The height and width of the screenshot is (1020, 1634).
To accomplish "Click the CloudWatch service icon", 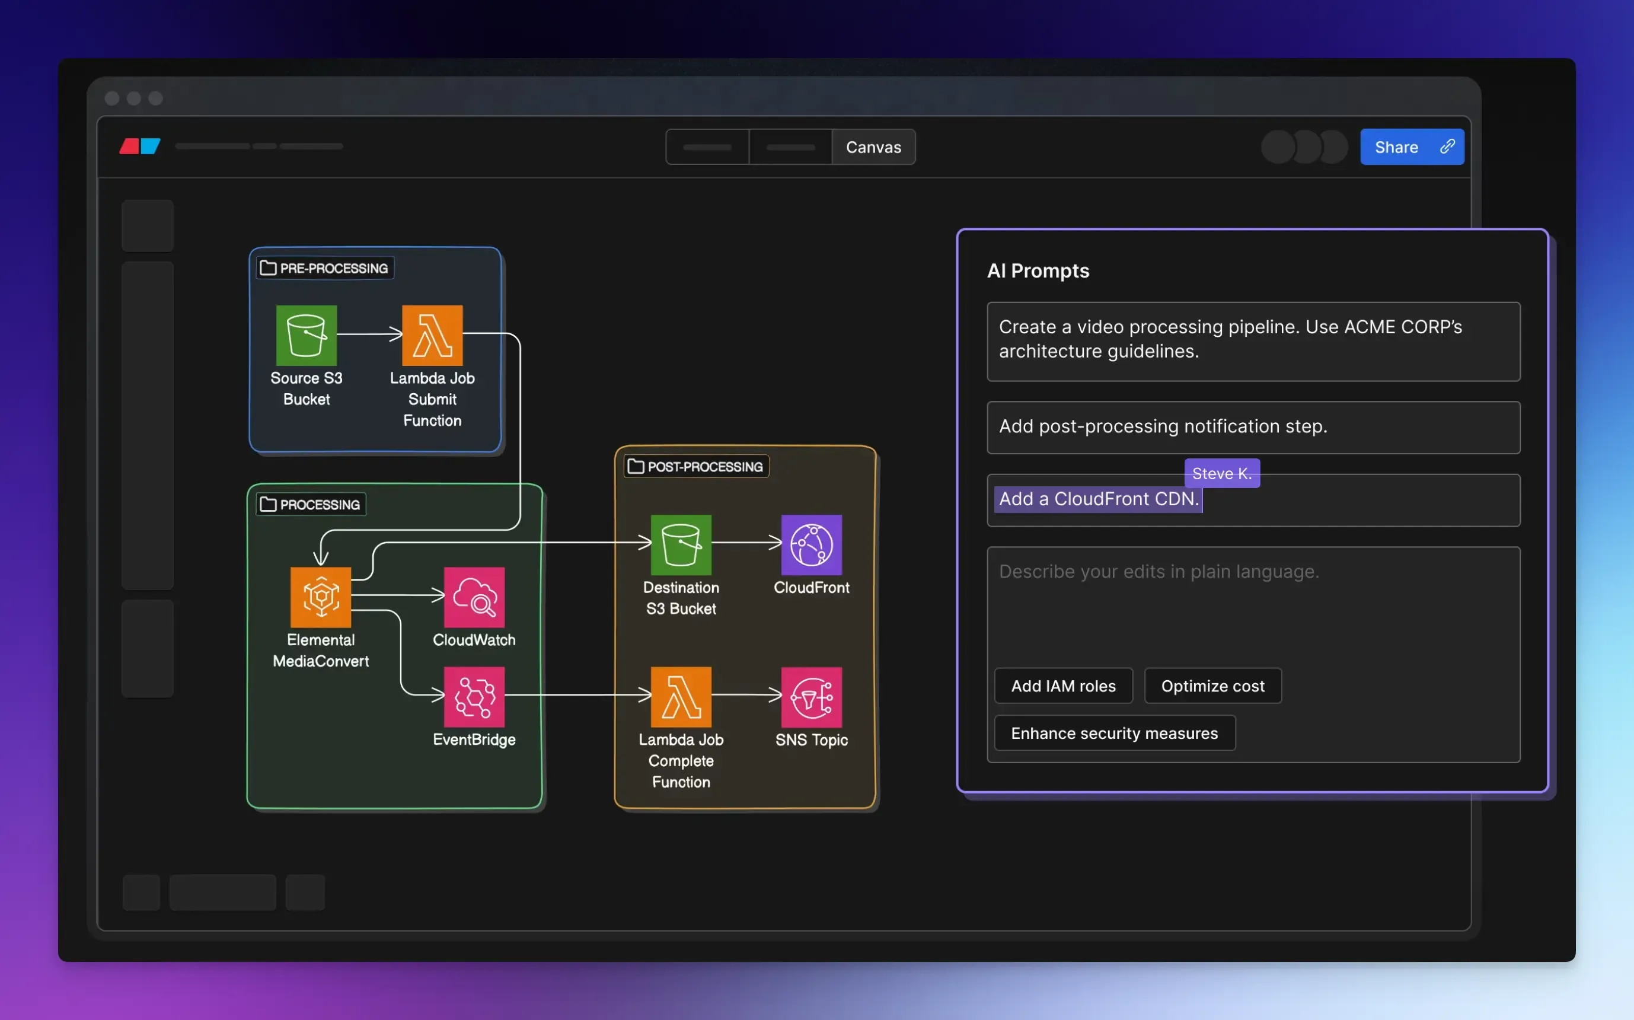I will [474, 597].
